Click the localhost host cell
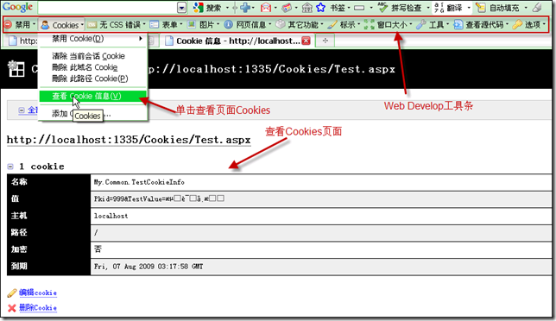The height and width of the screenshot is (321, 556). [321, 216]
